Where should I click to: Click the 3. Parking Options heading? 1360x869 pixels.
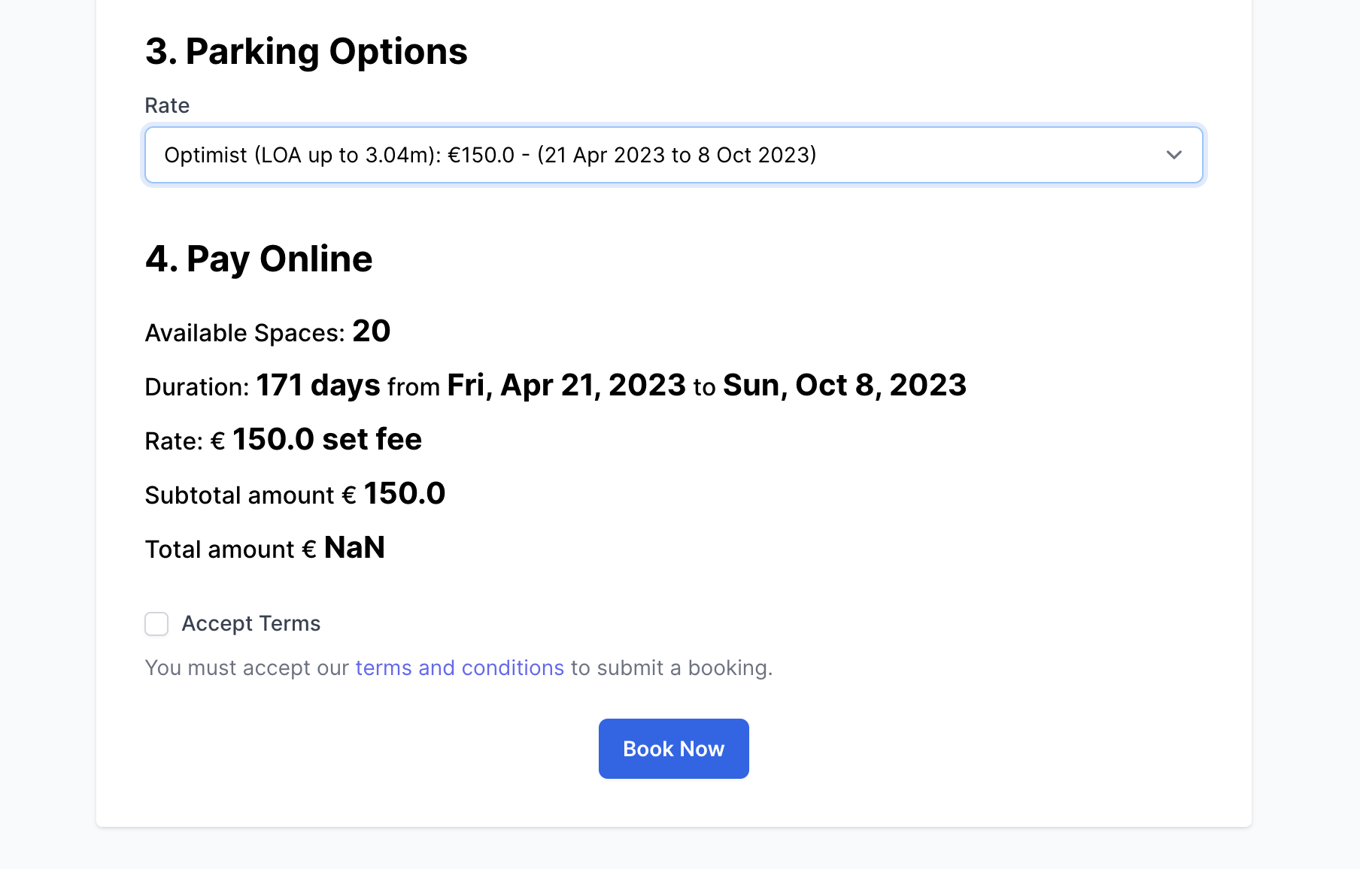(306, 52)
